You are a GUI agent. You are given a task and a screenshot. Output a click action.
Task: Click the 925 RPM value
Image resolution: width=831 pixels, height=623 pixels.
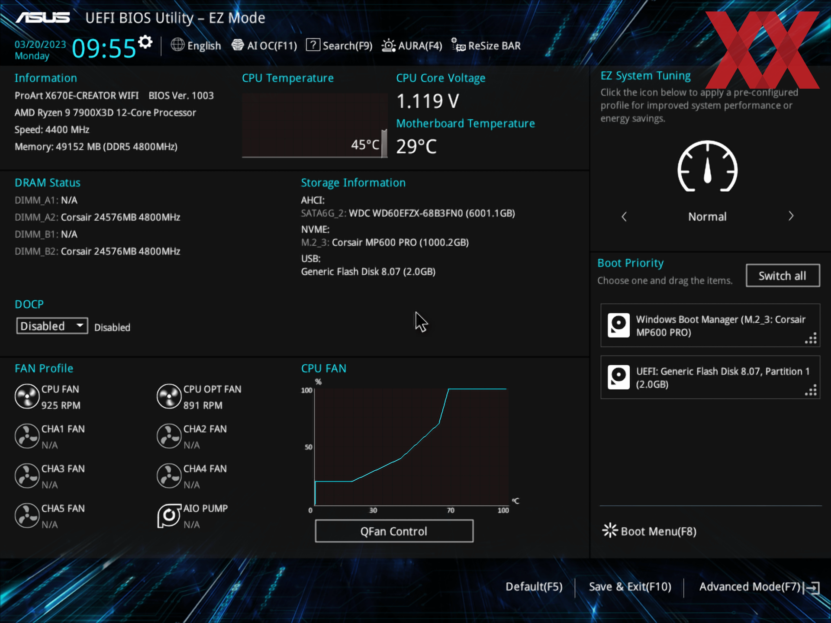61,405
